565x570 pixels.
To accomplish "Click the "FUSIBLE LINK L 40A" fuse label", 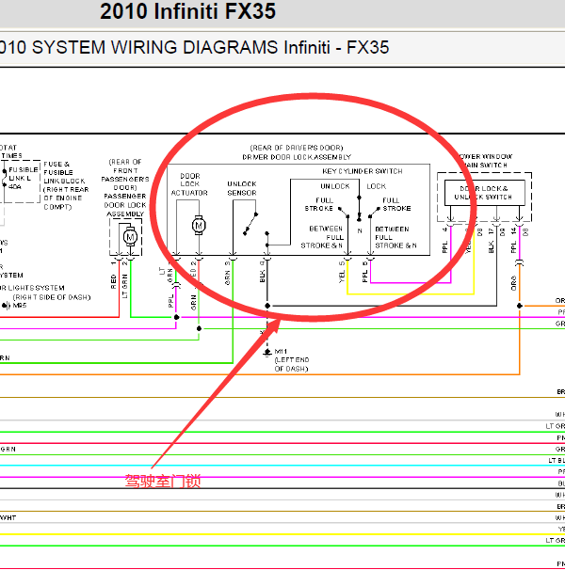I will coord(24,178).
